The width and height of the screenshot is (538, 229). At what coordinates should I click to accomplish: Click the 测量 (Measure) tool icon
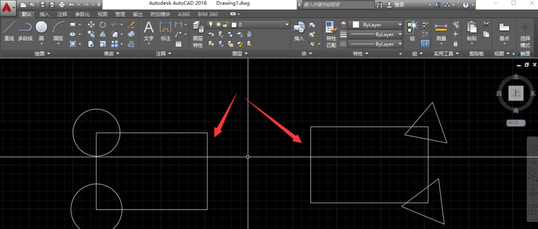[441, 30]
